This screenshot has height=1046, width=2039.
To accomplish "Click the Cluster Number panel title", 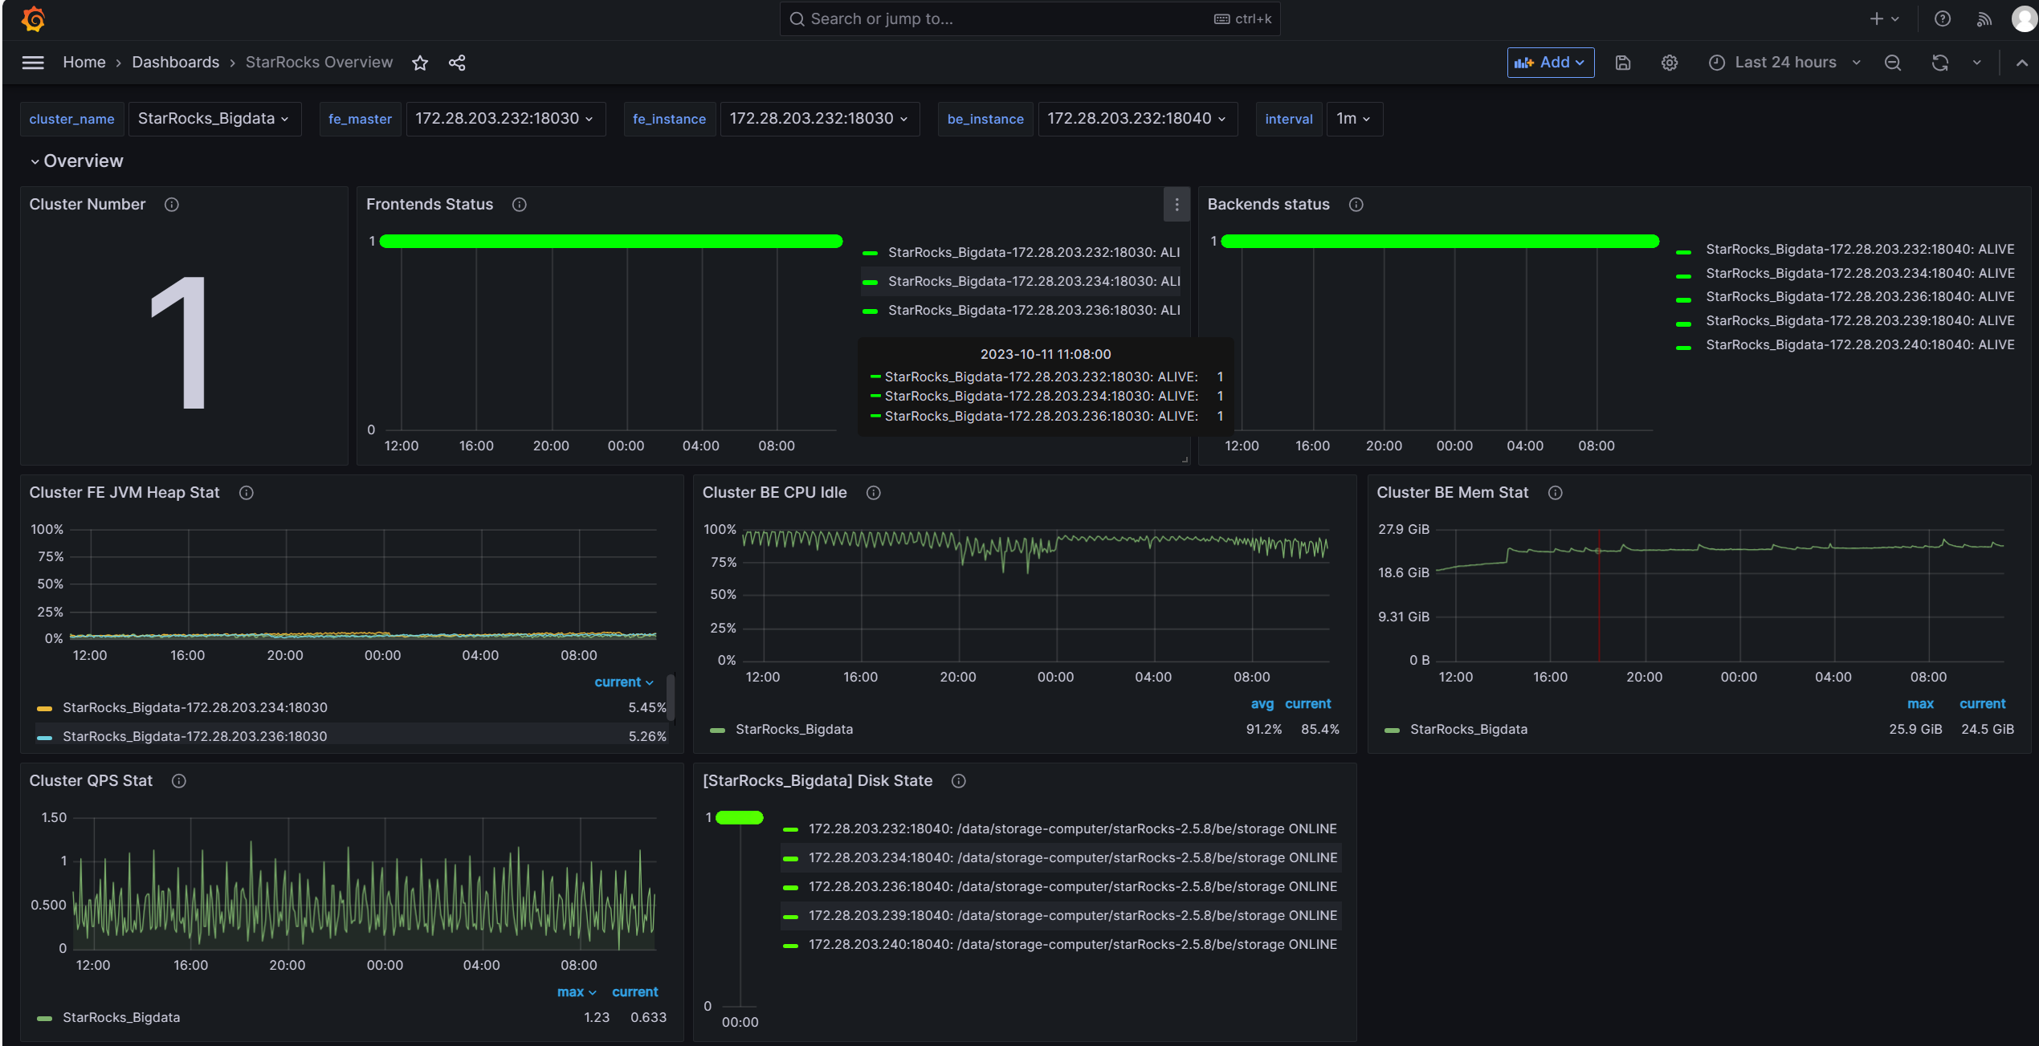I will tap(88, 205).
